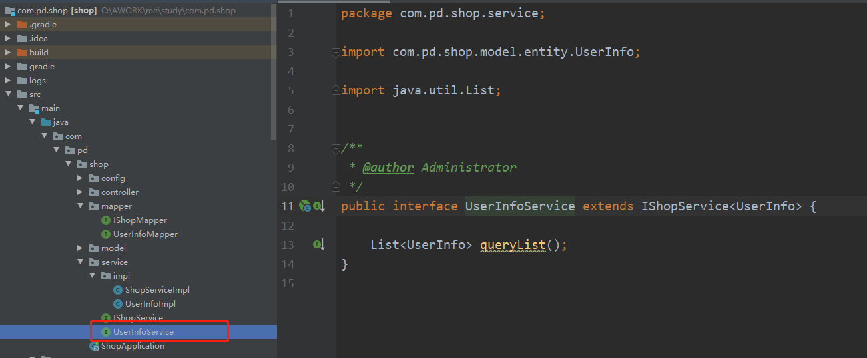Click the orange build folder icon
Image resolution: width=867 pixels, height=358 pixels.
[x=22, y=52]
